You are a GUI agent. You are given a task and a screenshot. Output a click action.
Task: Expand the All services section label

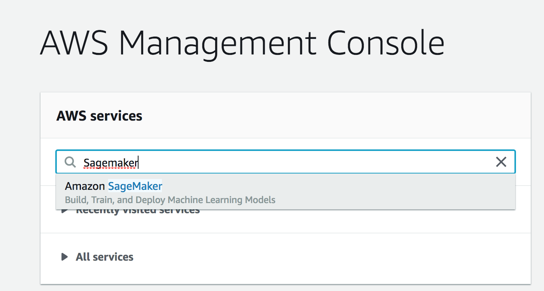pyautogui.click(x=104, y=257)
